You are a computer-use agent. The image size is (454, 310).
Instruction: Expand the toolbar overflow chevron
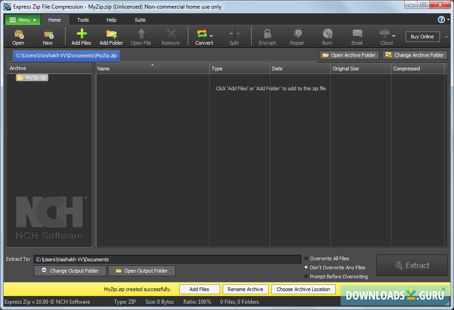446,37
